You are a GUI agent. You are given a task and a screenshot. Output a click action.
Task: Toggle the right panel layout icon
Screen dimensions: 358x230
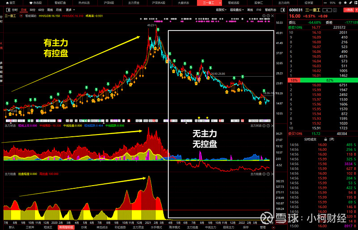pos(283,10)
